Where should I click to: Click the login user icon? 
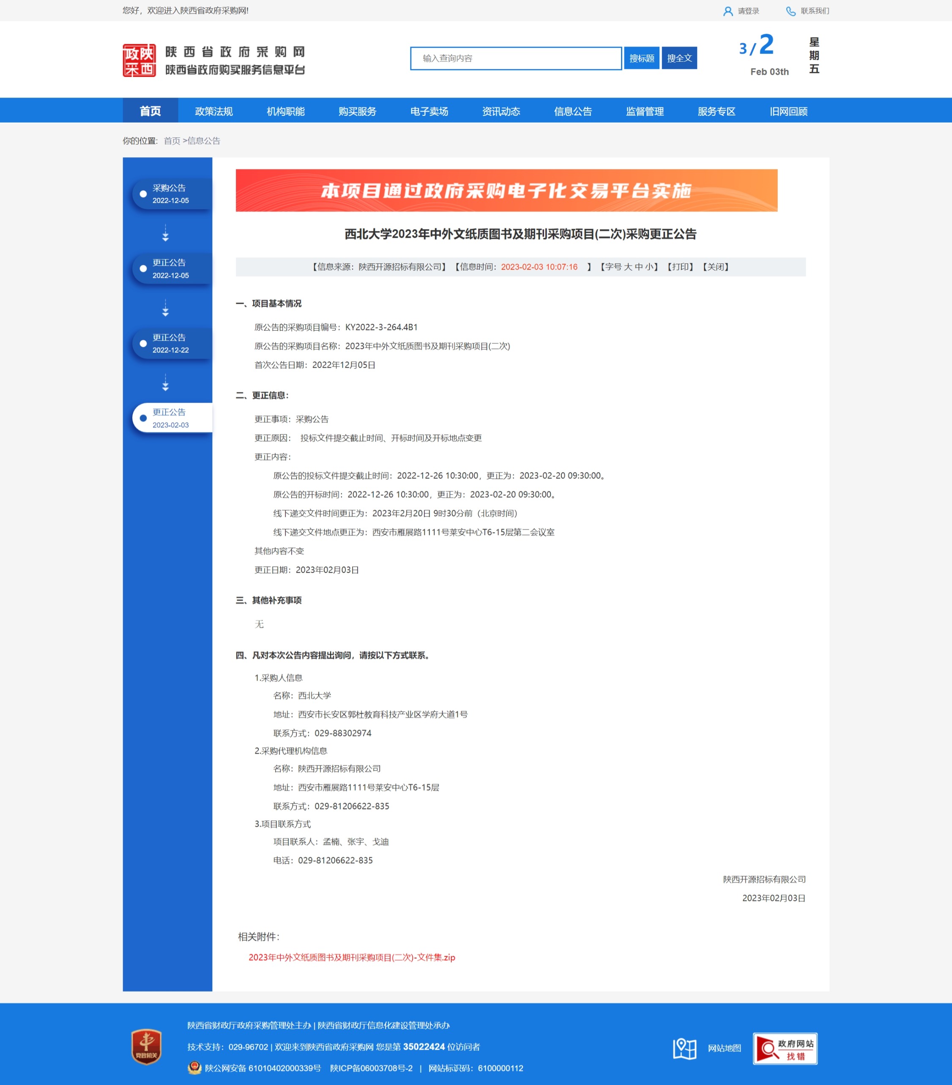[728, 11]
